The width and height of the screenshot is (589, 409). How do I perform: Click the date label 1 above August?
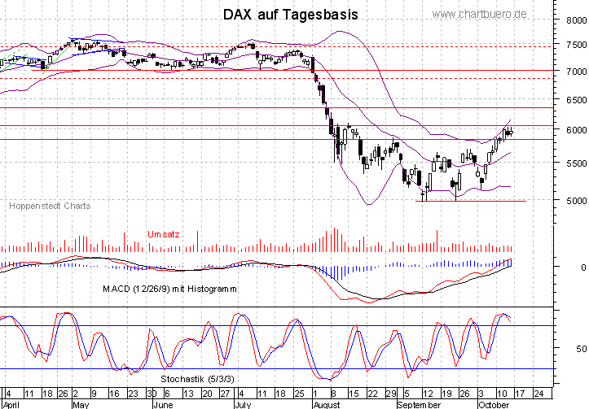click(x=314, y=394)
